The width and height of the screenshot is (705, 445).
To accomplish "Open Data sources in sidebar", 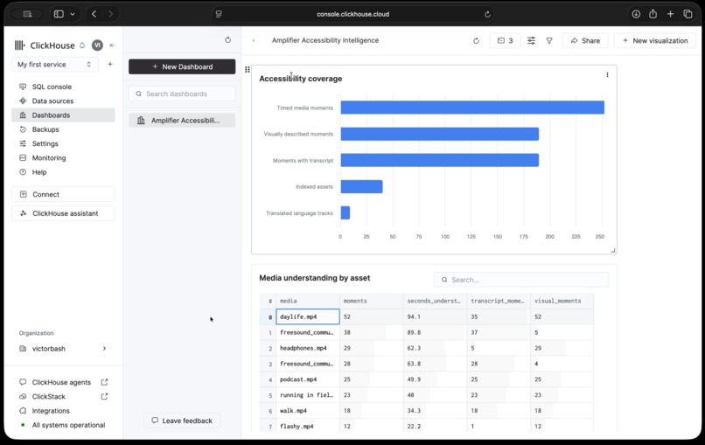I will pyautogui.click(x=52, y=101).
